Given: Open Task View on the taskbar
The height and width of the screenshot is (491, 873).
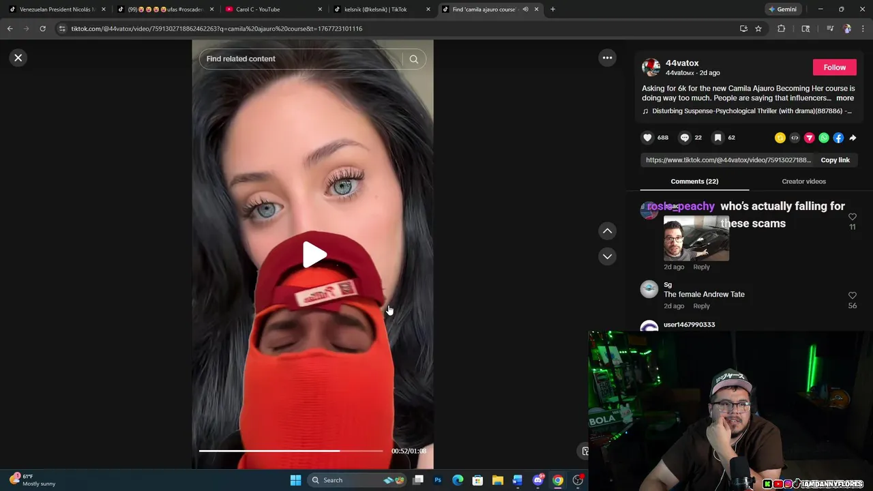Looking at the screenshot, I should [x=418, y=480].
